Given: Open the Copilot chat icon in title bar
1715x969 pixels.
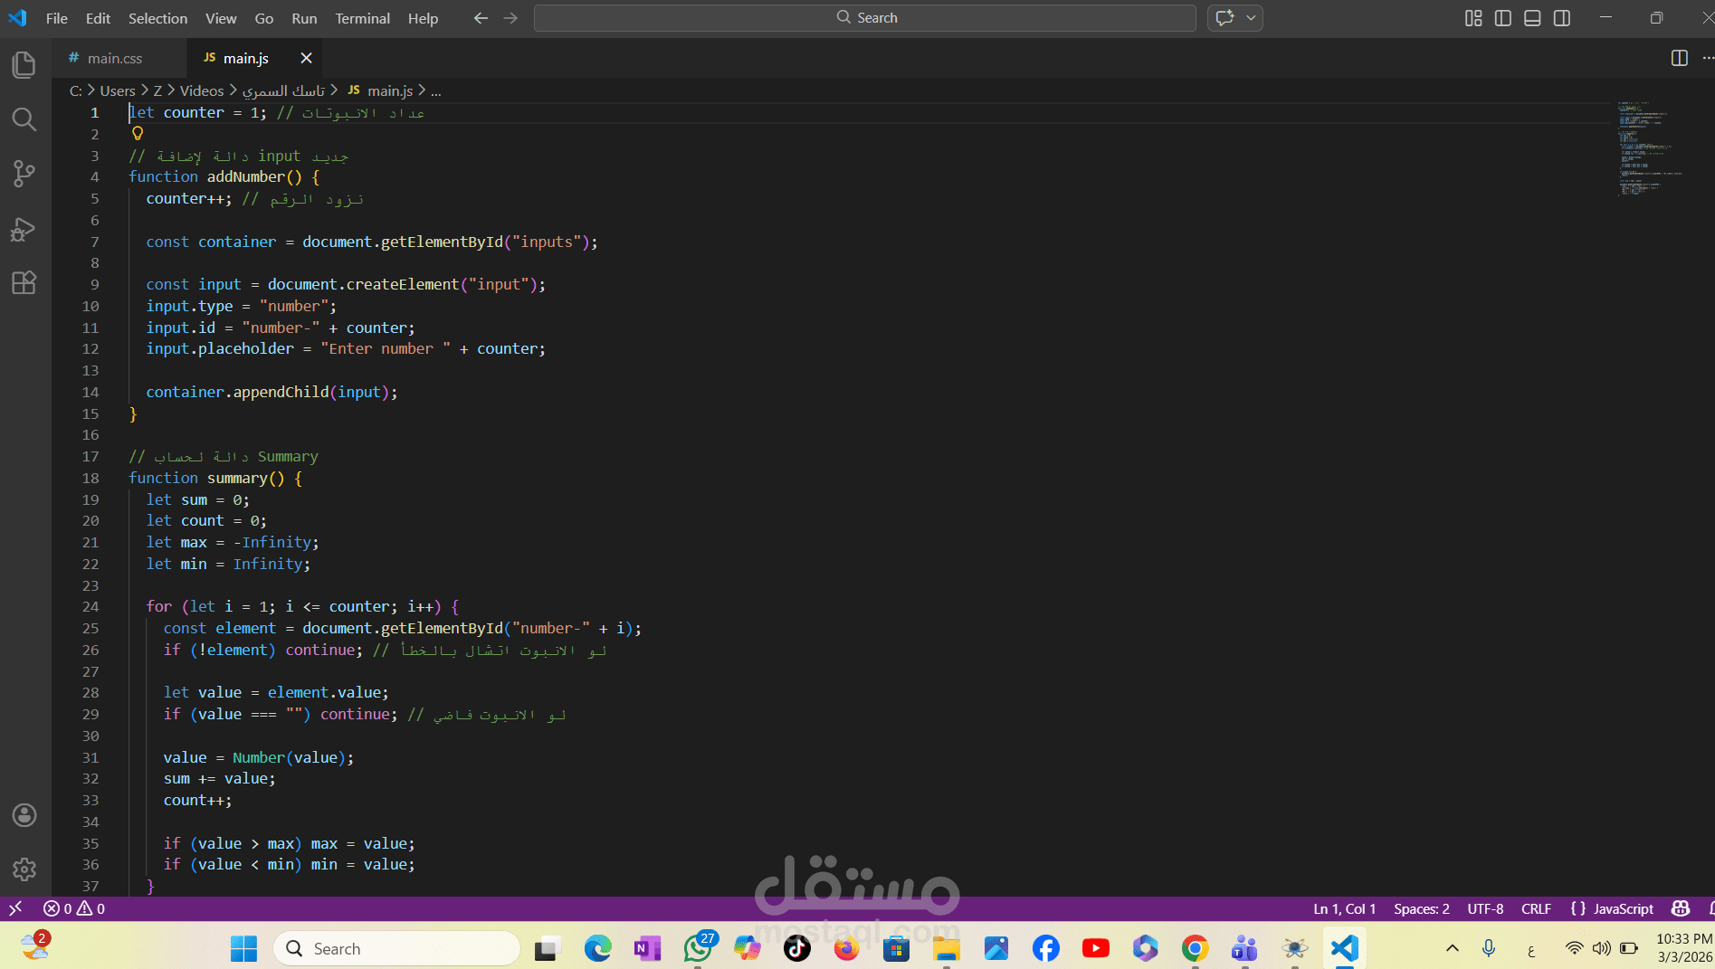Looking at the screenshot, I should click(x=1225, y=18).
